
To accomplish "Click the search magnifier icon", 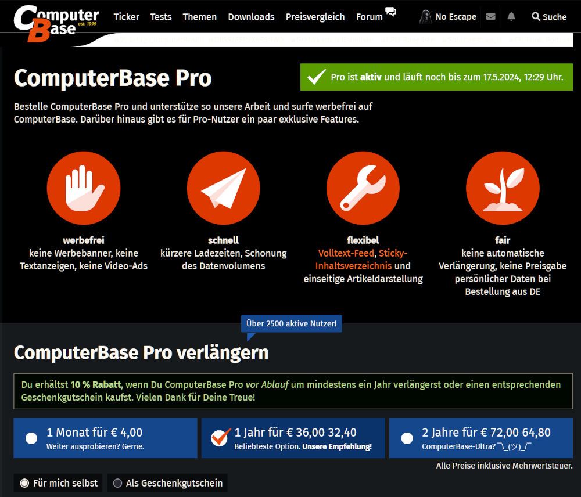I will tap(536, 17).
